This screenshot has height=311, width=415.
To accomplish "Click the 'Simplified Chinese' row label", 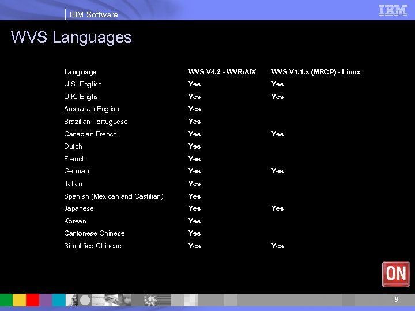I will [93, 246].
